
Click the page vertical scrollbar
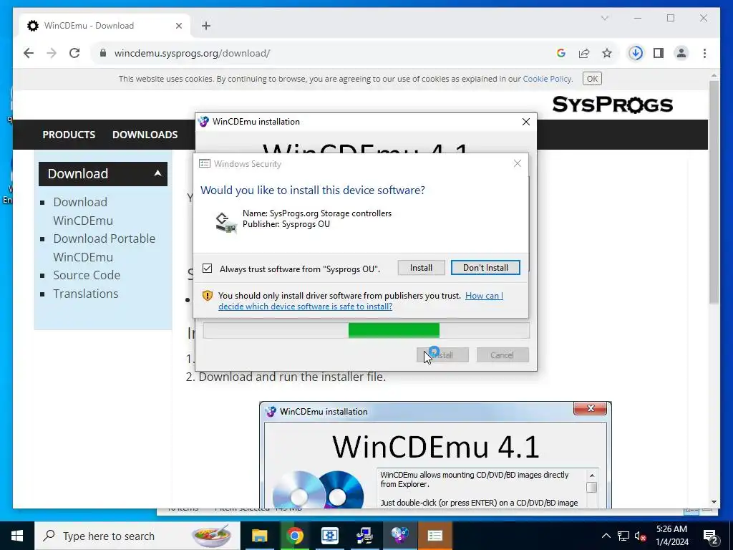[714, 192]
